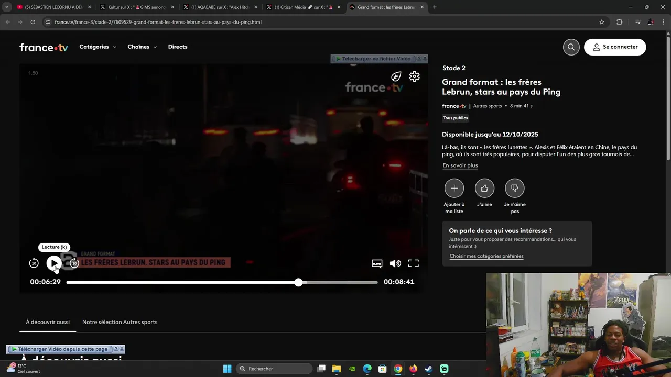Open the france.tv search
The image size is (671, 377).
(571, 47)
